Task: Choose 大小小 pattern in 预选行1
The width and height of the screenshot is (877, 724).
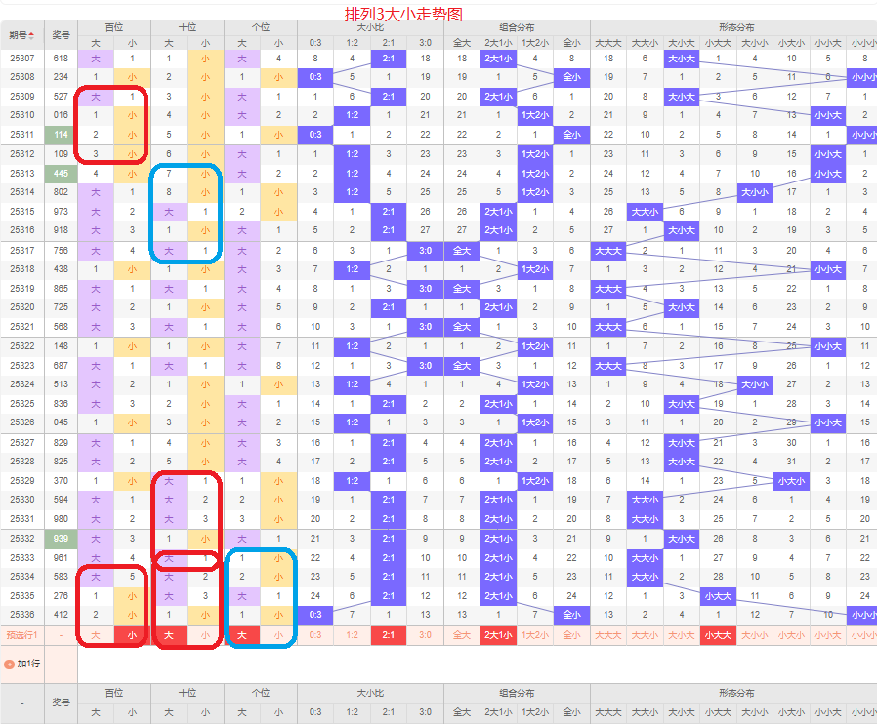Action: point(755,635)
